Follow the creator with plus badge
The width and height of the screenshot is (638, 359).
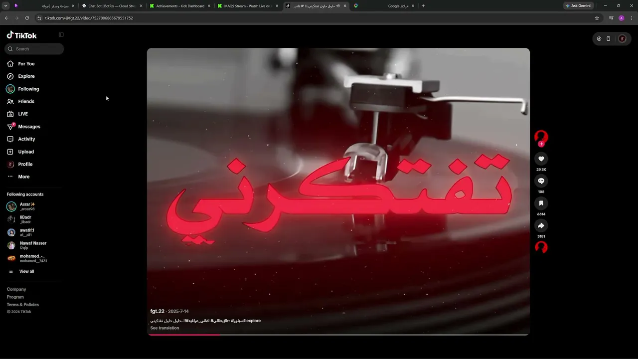(x=541, y=144)
